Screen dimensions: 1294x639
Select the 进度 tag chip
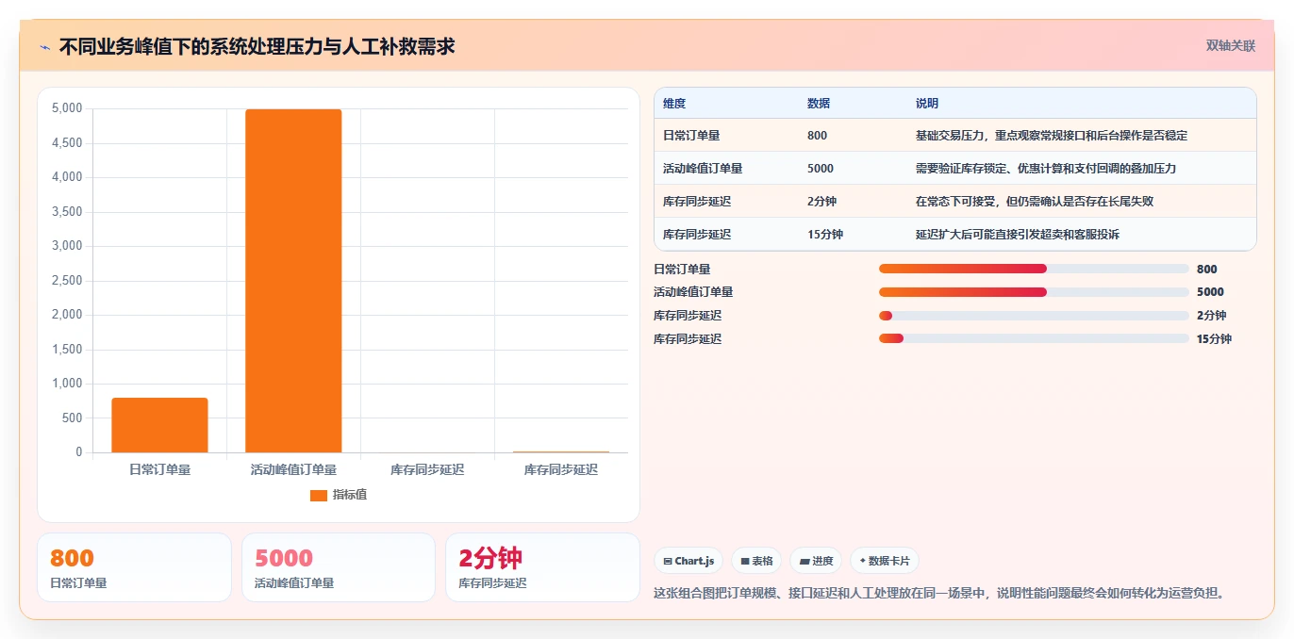(x=816, y=561)
